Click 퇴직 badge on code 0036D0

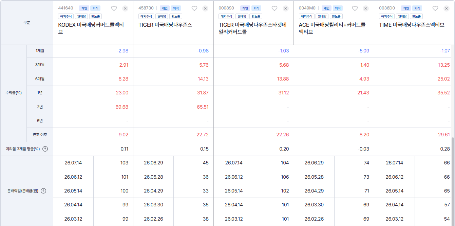coord(417,8)
